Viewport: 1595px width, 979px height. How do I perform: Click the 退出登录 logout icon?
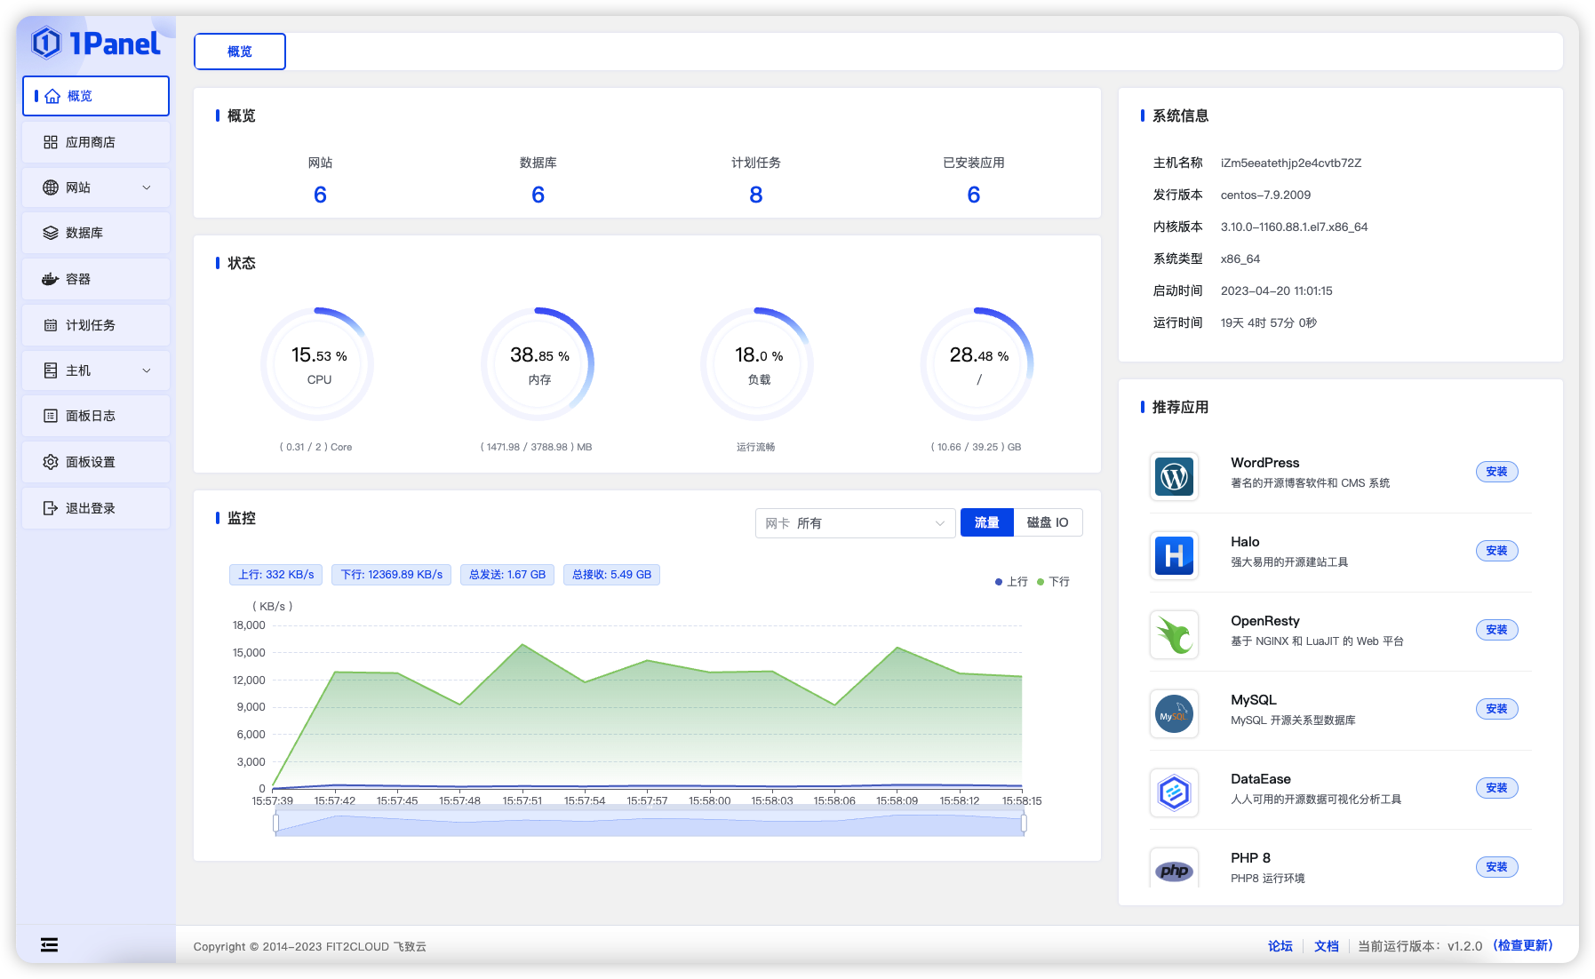(51, 507)
